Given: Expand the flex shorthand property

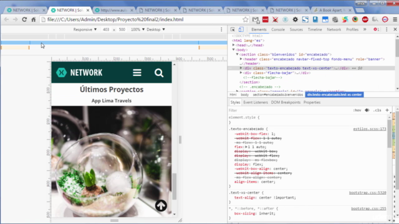Looking at the screenshot, I should point(246,147).
